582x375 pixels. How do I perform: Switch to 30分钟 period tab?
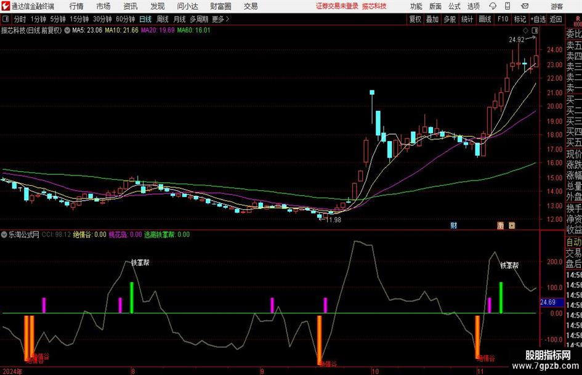[102, 19]
